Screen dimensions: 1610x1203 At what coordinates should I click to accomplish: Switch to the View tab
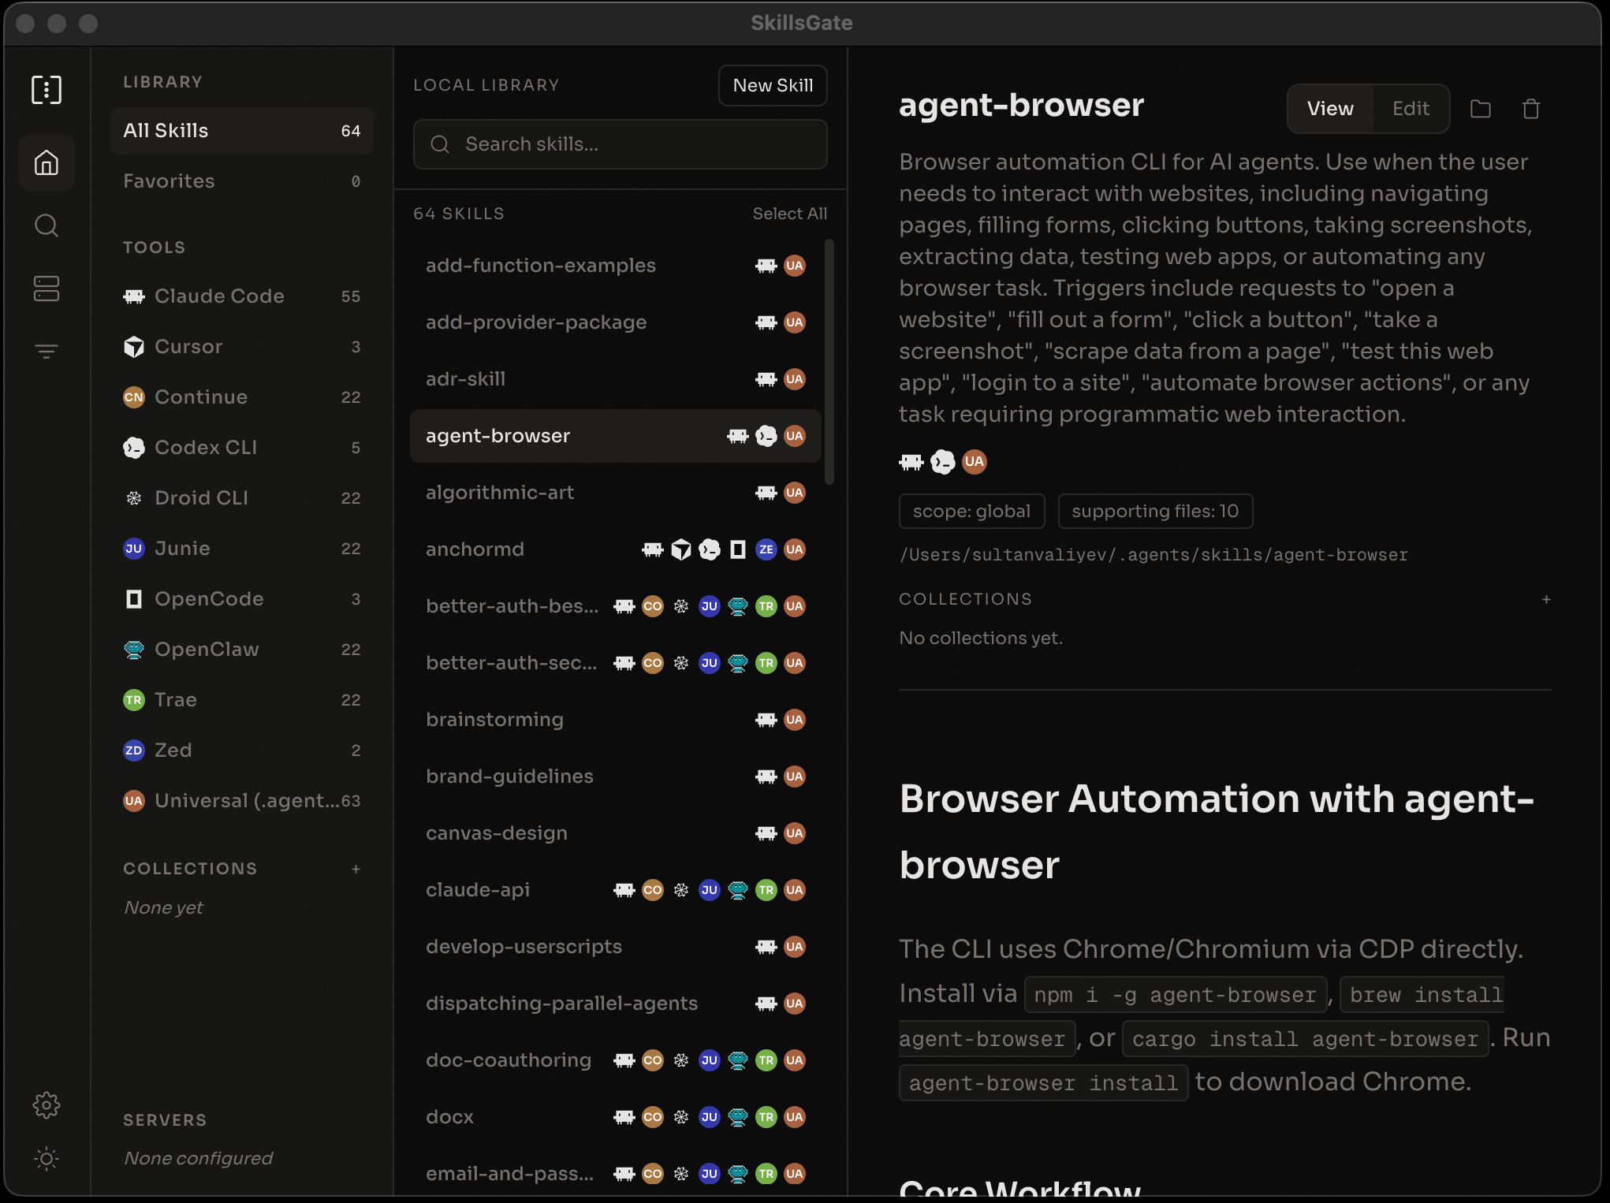[x=1330, y=109]
